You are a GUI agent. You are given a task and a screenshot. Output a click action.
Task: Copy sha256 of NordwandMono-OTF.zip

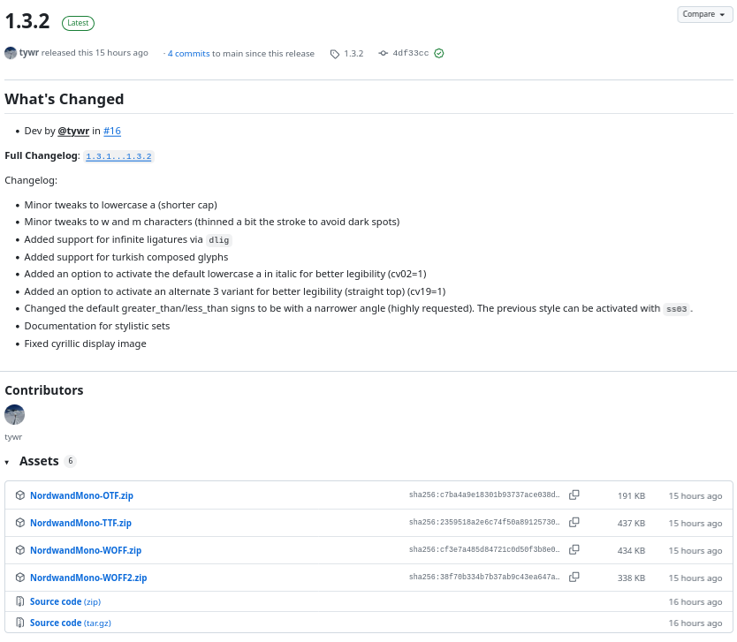tap(574, 495)
